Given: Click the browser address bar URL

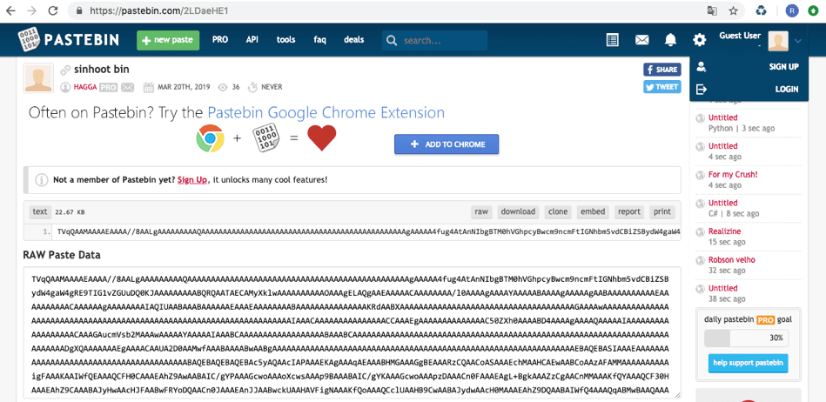Looking at the screenshot, I should coord(158,10).
